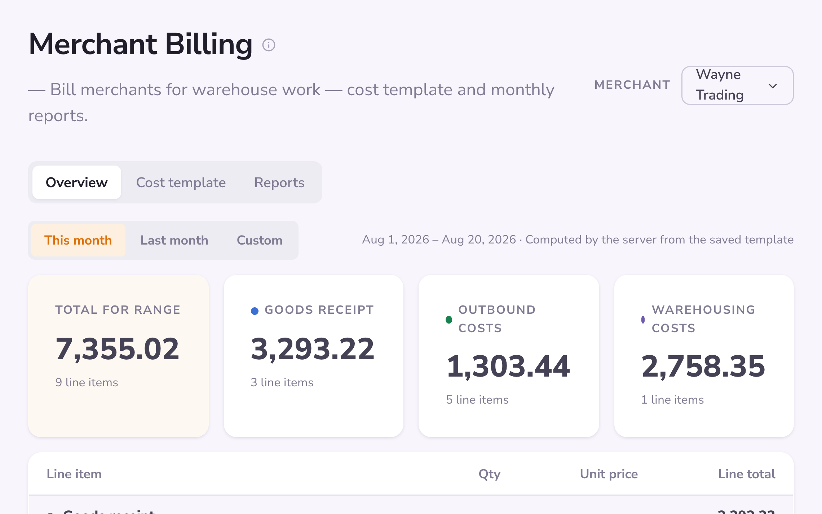This screenshot has height=514, width=822.
Task: Click the MERCHANT label
Action: tap(632, 85)
